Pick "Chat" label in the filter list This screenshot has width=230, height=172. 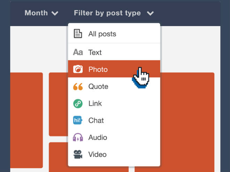[96, 121]
